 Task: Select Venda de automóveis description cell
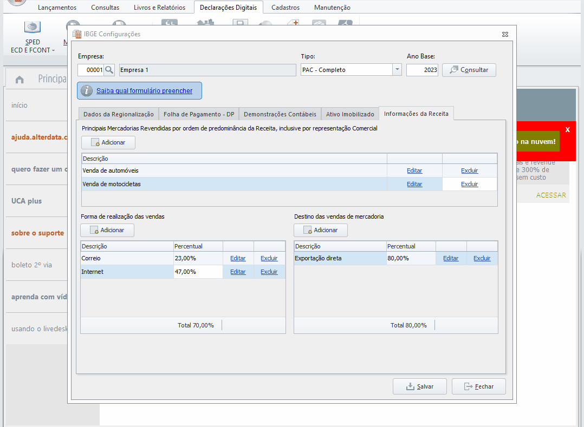tap(234, 170)
